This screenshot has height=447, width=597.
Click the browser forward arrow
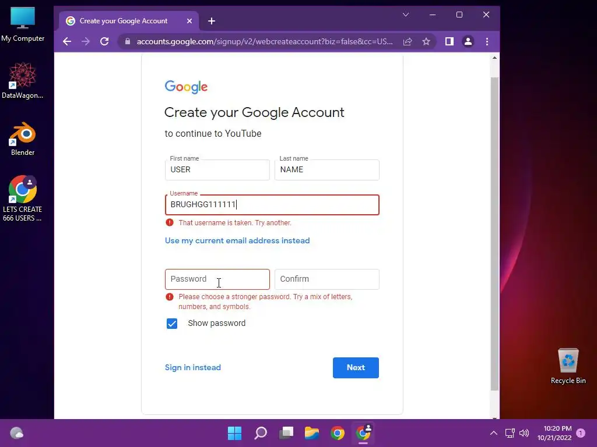(86, 41)
